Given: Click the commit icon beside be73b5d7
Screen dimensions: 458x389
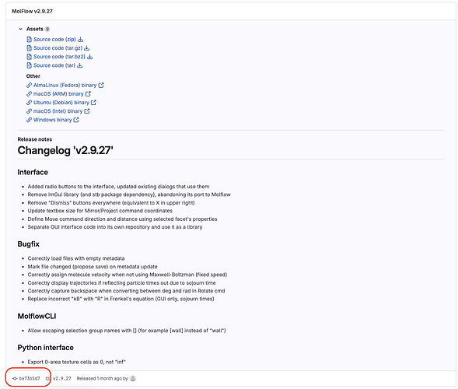Looking at the screenshot, I should (15, 378).
